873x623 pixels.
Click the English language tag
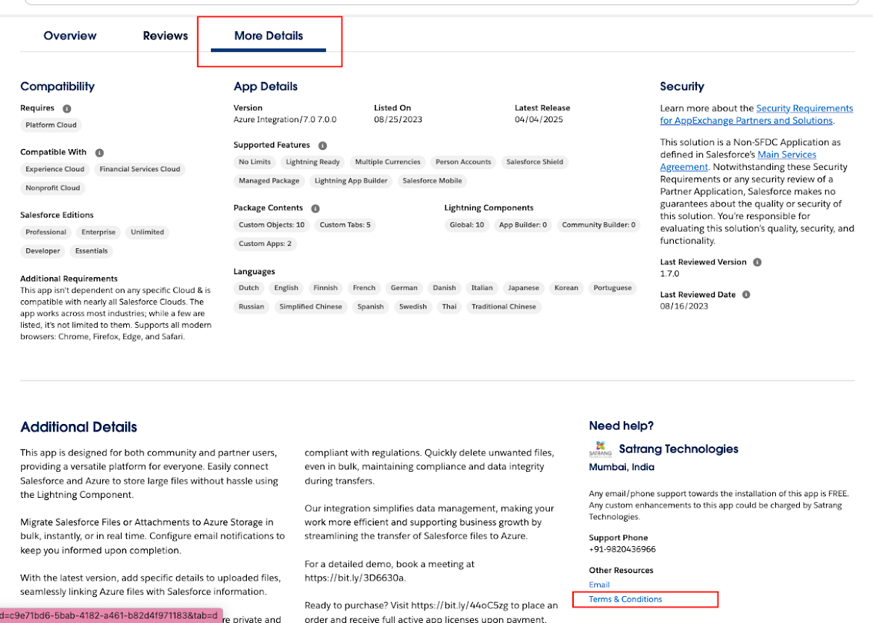[287, 288]
